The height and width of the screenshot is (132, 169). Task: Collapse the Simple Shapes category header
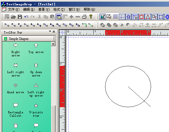click(18, 39)
